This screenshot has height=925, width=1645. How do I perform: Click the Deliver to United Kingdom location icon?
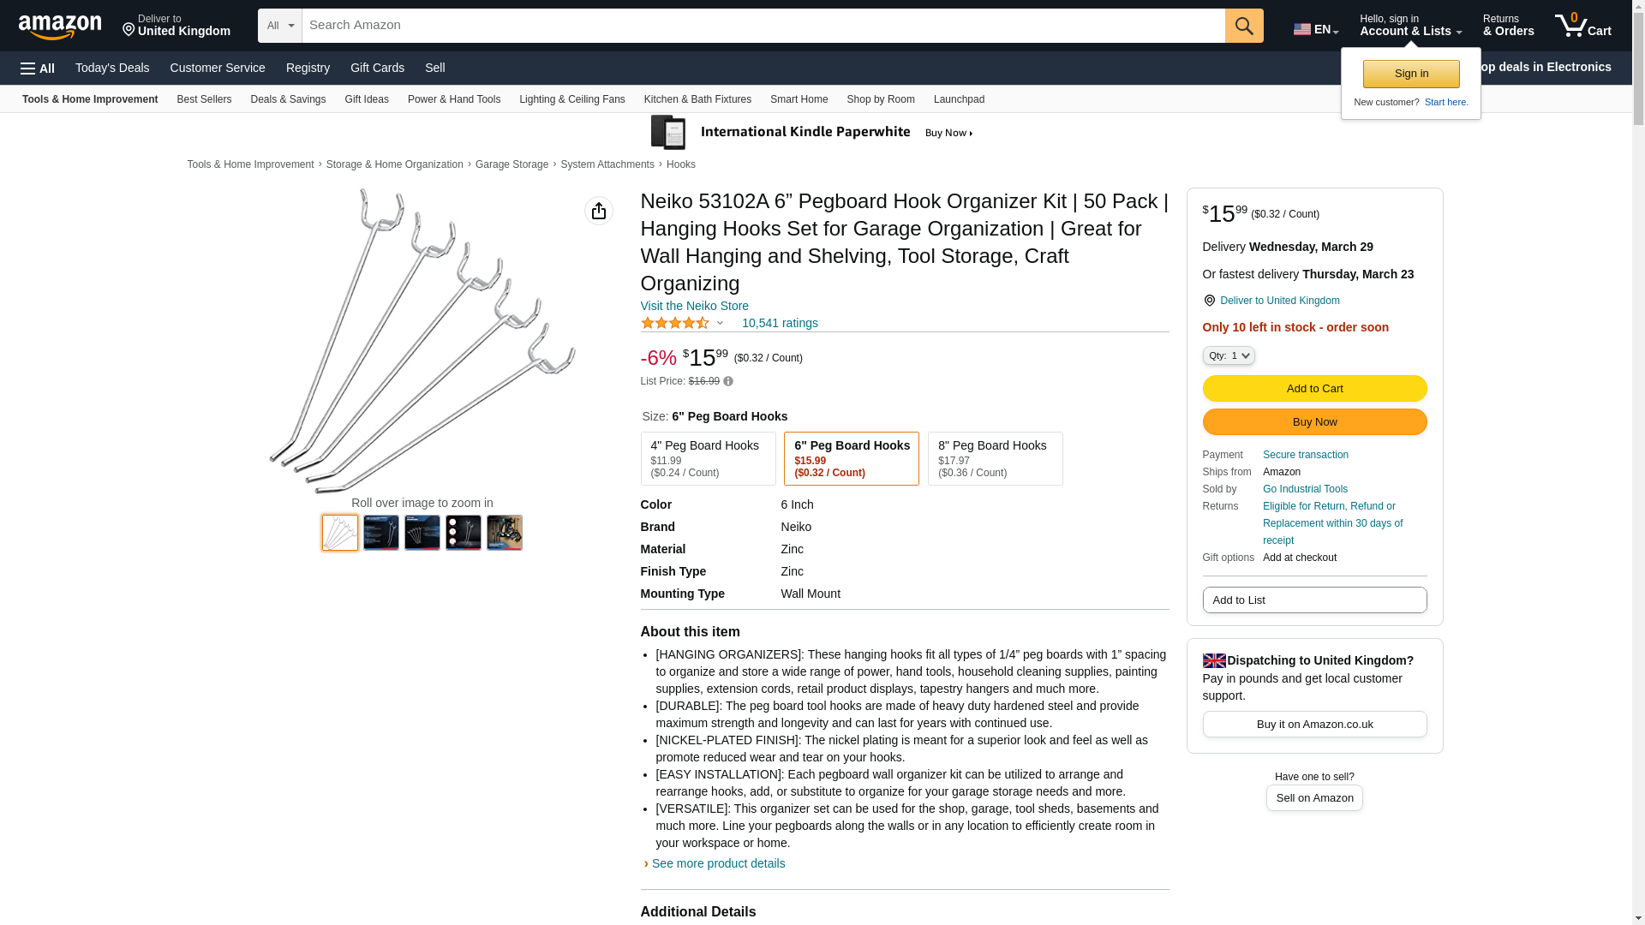(1209, 301)
